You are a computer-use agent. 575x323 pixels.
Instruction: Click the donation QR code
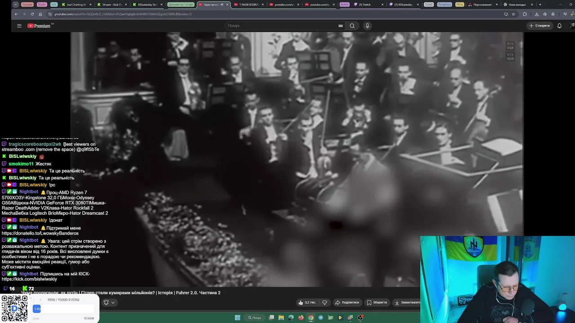click(14, 308)
